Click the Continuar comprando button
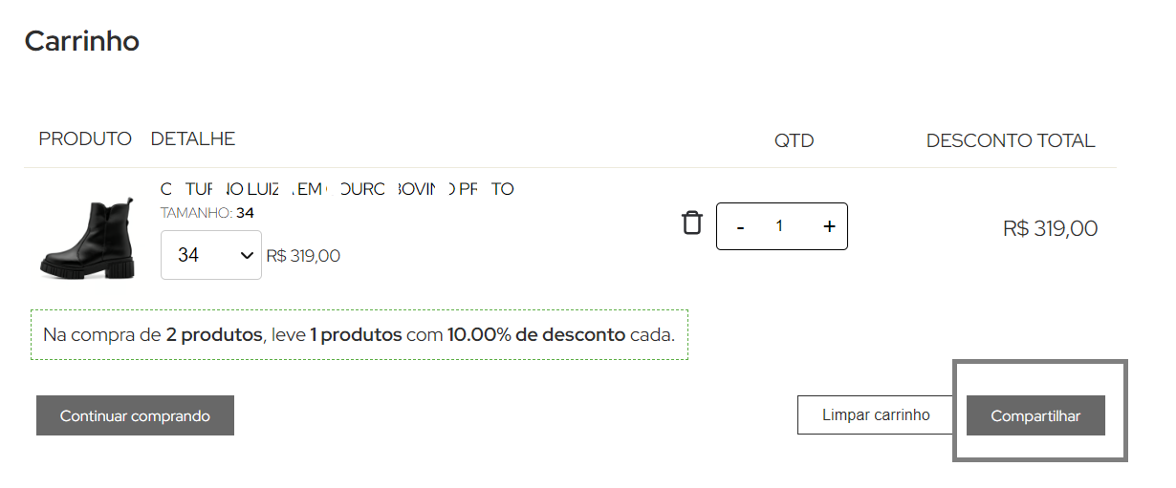1176x488 pixels. coord(135,415)
